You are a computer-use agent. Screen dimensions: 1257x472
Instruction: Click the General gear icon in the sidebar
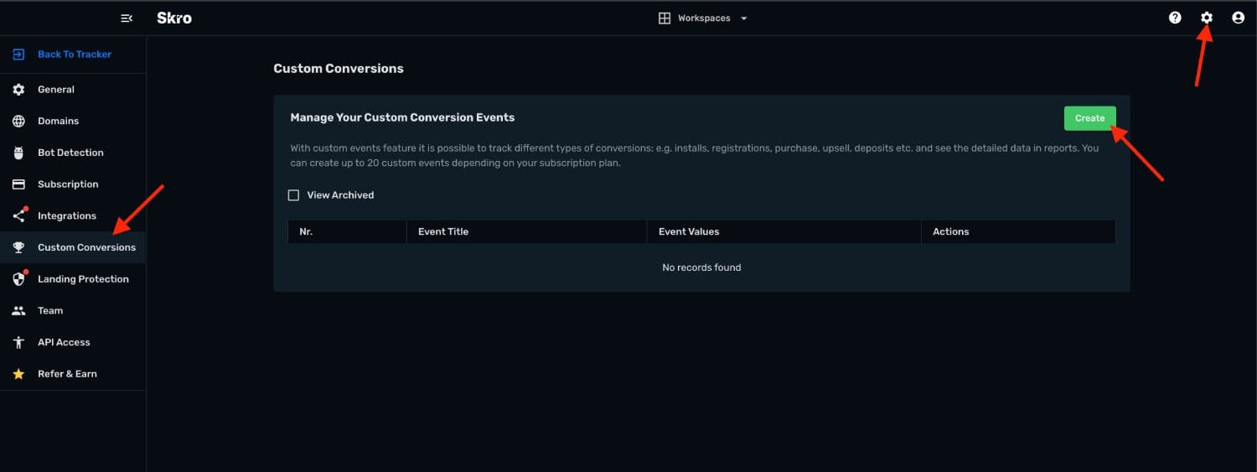pyautogui.click(x=18, y=90)
